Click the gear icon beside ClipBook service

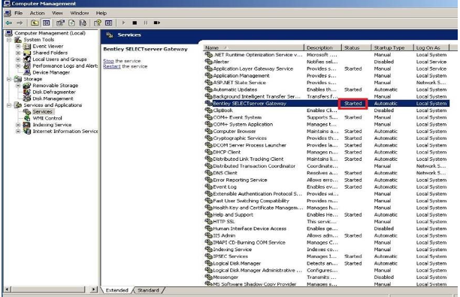[x=209, y=111]
